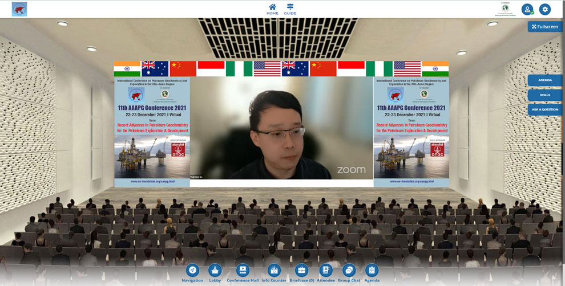Click the ONGC logo on right banner

pos(437,149)
